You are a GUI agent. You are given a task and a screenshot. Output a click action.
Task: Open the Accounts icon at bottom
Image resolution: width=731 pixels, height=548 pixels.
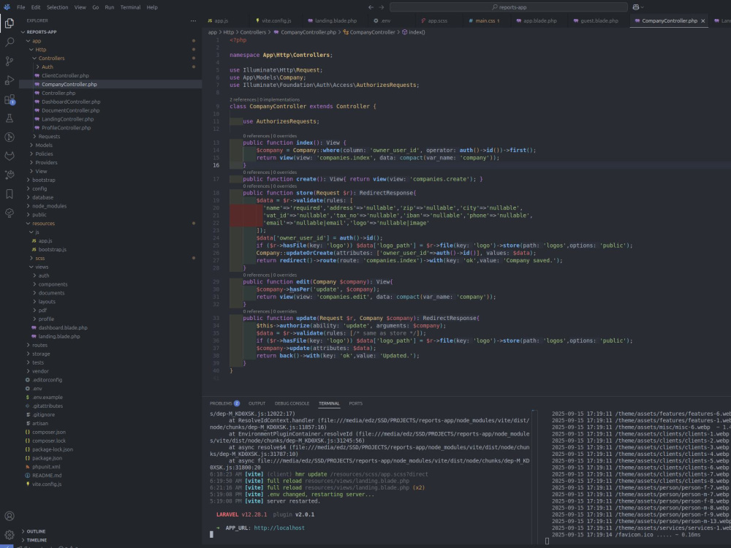coord(10,516)
